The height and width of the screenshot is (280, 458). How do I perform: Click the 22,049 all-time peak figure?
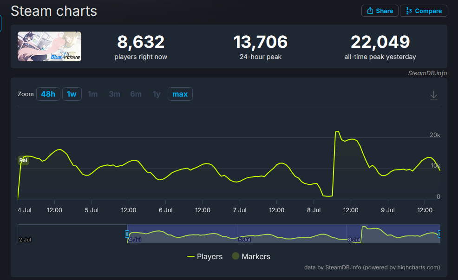point(380,42)
